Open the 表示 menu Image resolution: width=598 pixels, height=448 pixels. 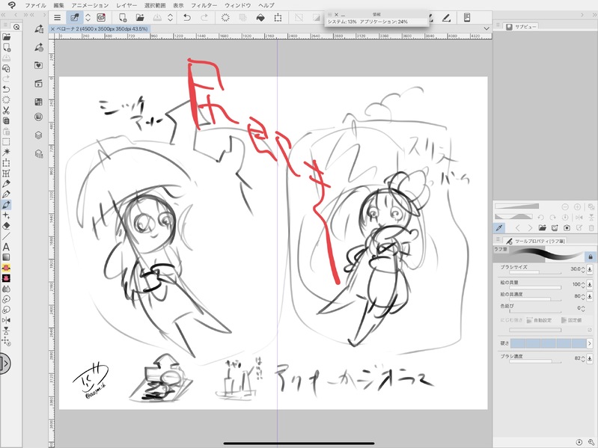(178, 5)
